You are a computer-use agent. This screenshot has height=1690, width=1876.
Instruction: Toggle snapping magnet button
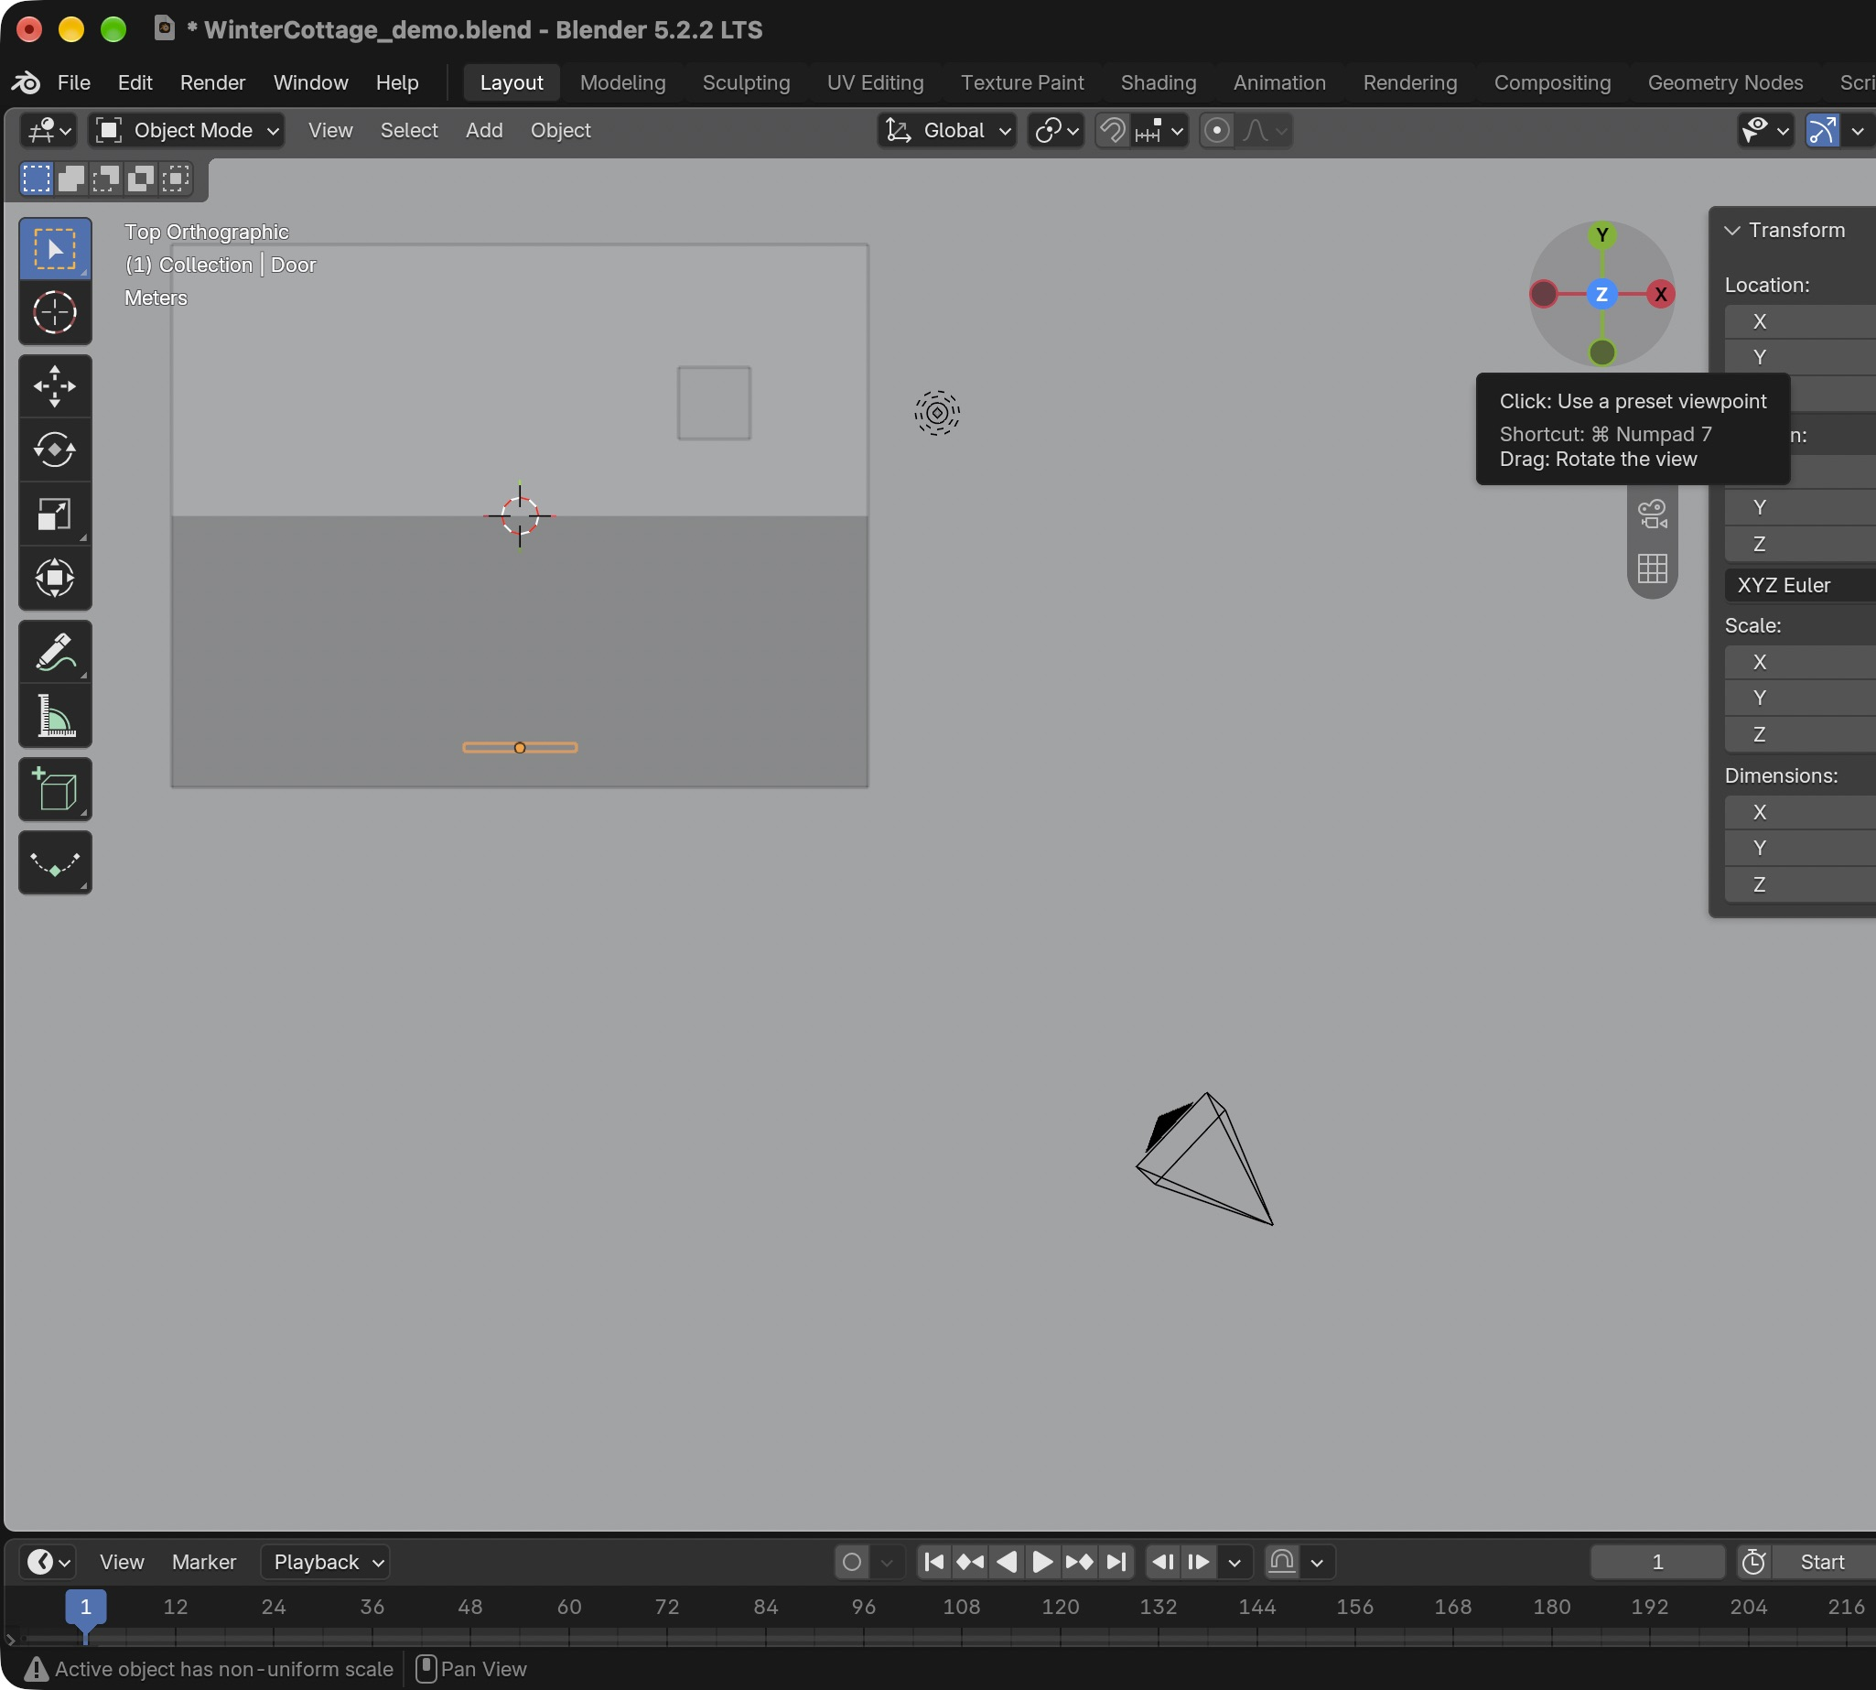pos(1112,131)
